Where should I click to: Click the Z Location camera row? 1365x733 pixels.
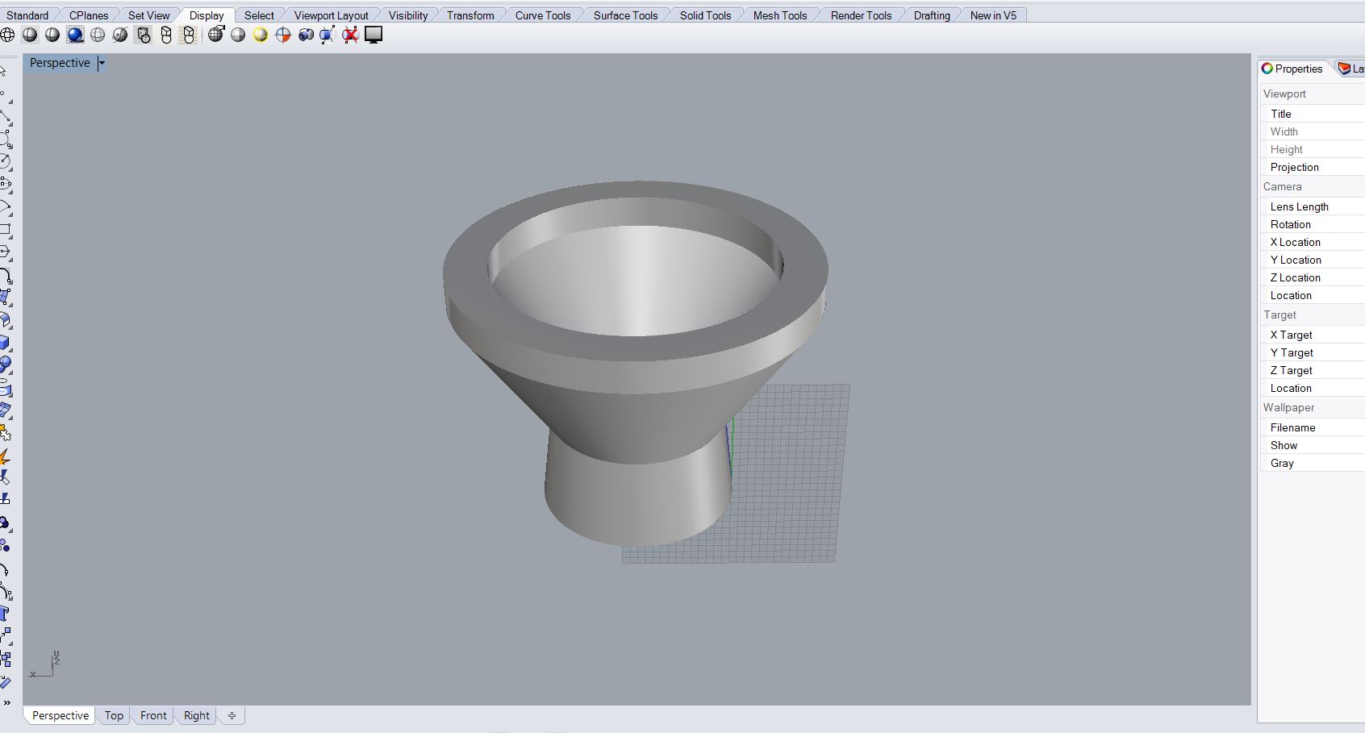[x=1313, y=277]
